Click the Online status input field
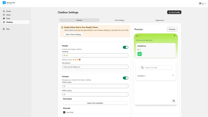 pyautogui.click(x=95, y=86)
